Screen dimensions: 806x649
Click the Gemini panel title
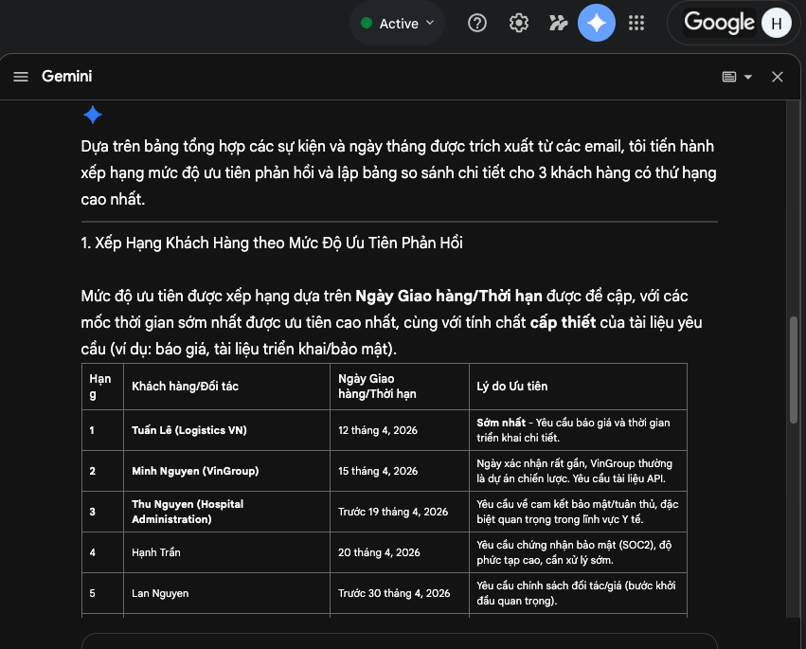pos(66,77)
